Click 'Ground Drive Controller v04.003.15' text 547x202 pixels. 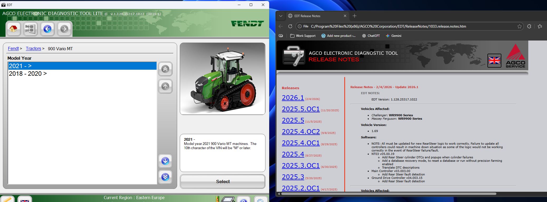click(x=397, y=178)
